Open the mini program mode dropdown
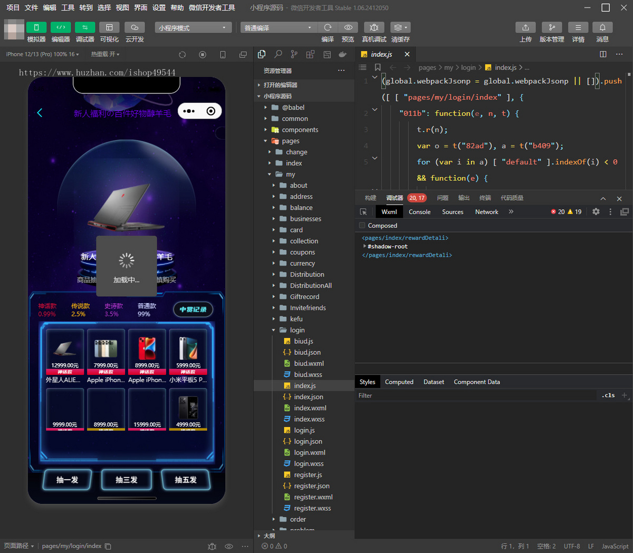The image size is (633, 553). [x=193, y=27]
